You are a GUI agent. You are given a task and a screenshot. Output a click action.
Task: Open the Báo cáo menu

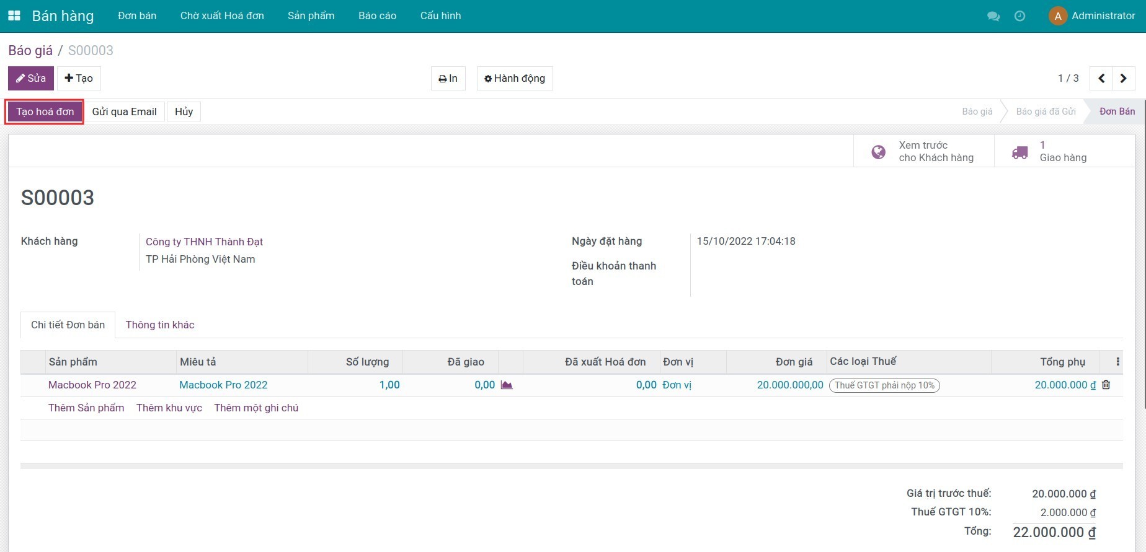(377, 16)
